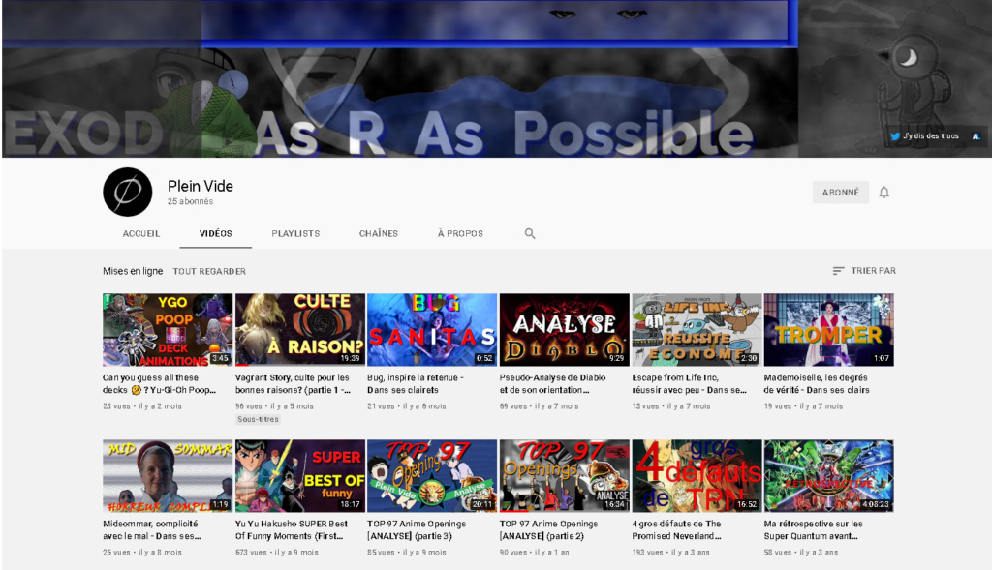Click the channel name "Plein Vide"

pyautogui.click(x=201, y=186)
